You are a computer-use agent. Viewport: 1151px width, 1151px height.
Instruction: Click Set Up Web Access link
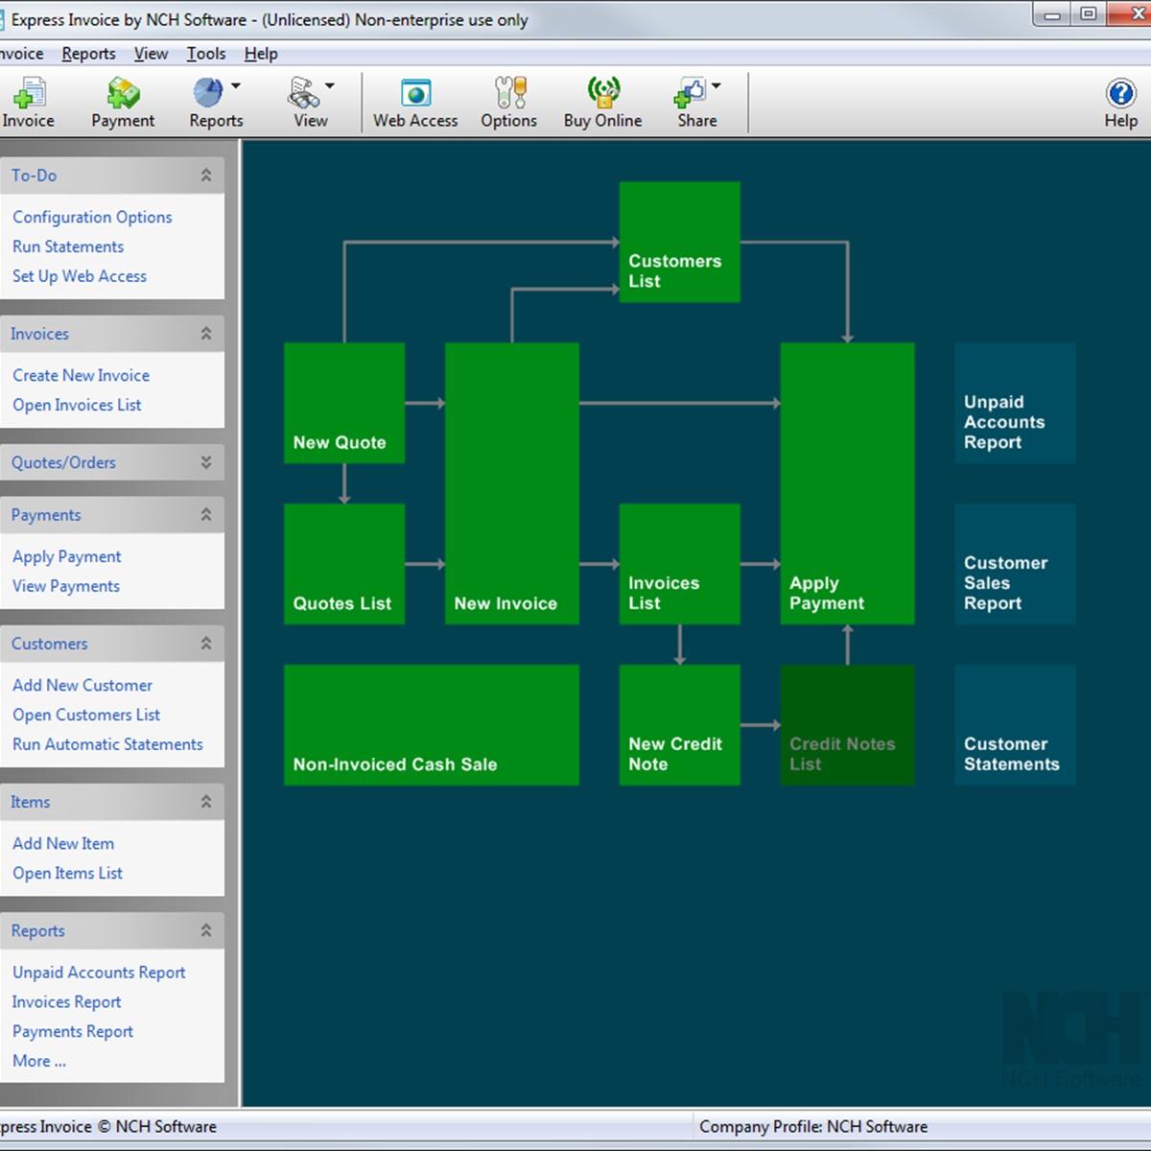80,276
